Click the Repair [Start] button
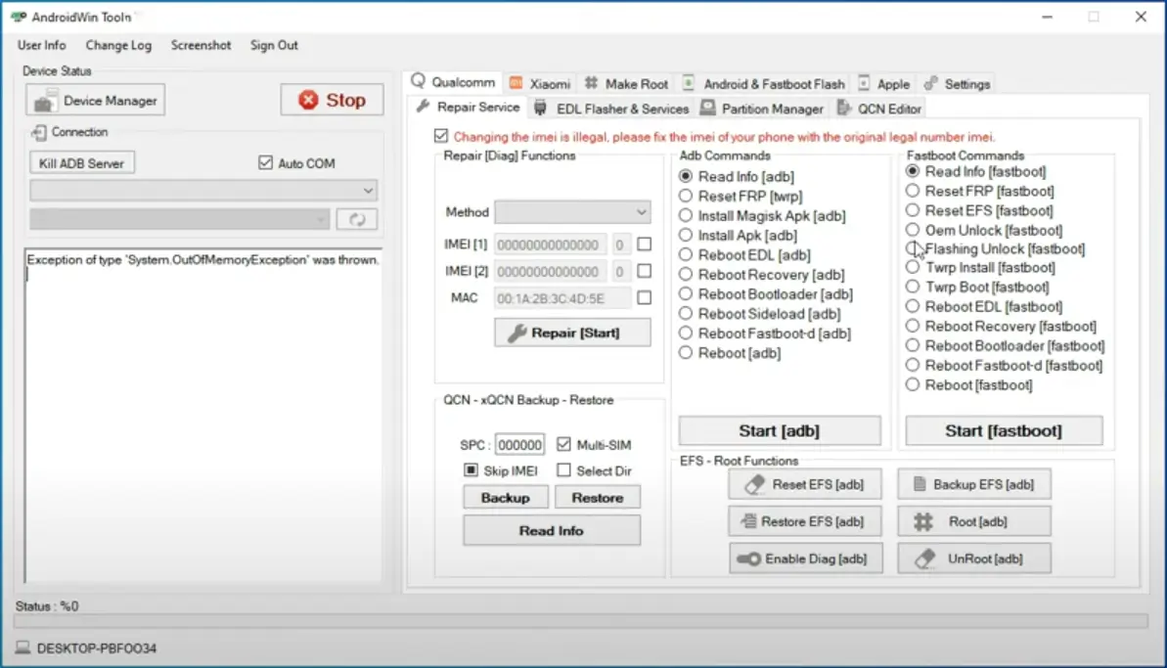Image resolution: width=1167 pixels, height=668 pixels. point(572,333)
